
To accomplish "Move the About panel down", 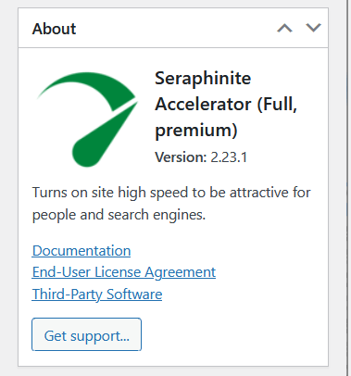I will [313, 28].
